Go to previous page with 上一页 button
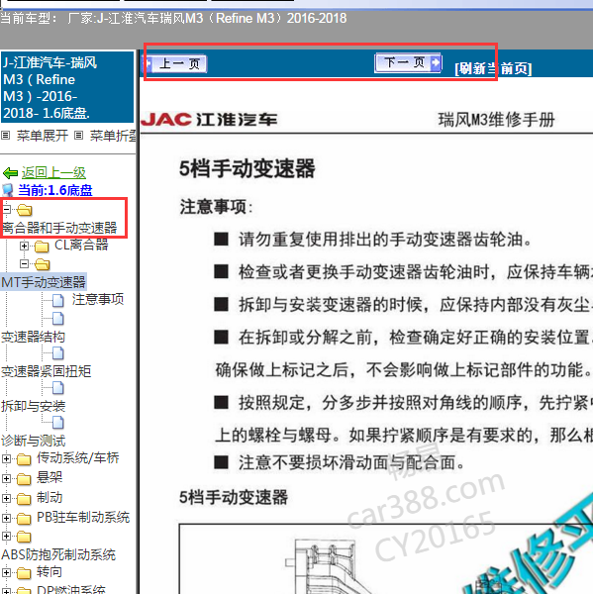This screenshot has width=593, height=594. [176, 63]
